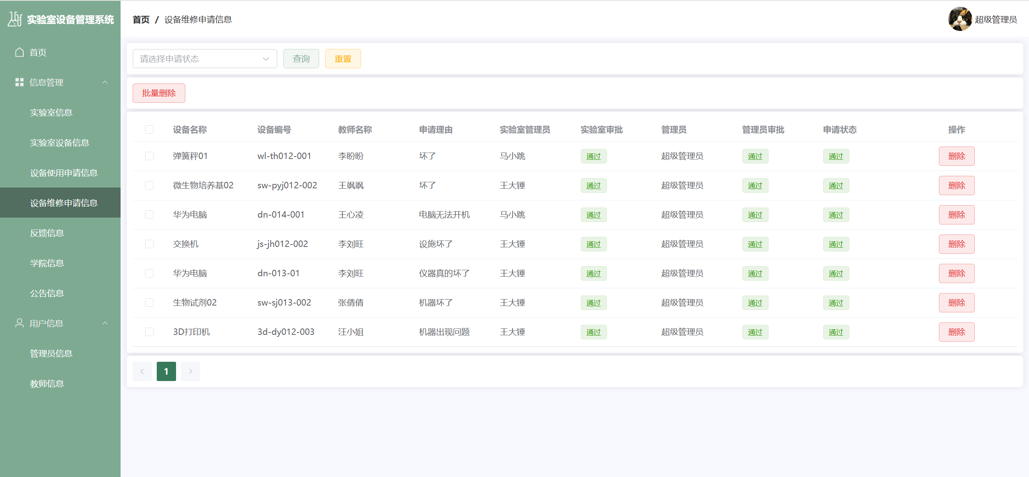1029x477 pixels.
Task: Open the 请选择申请状态 dropdown
Action: pos(205,59)
